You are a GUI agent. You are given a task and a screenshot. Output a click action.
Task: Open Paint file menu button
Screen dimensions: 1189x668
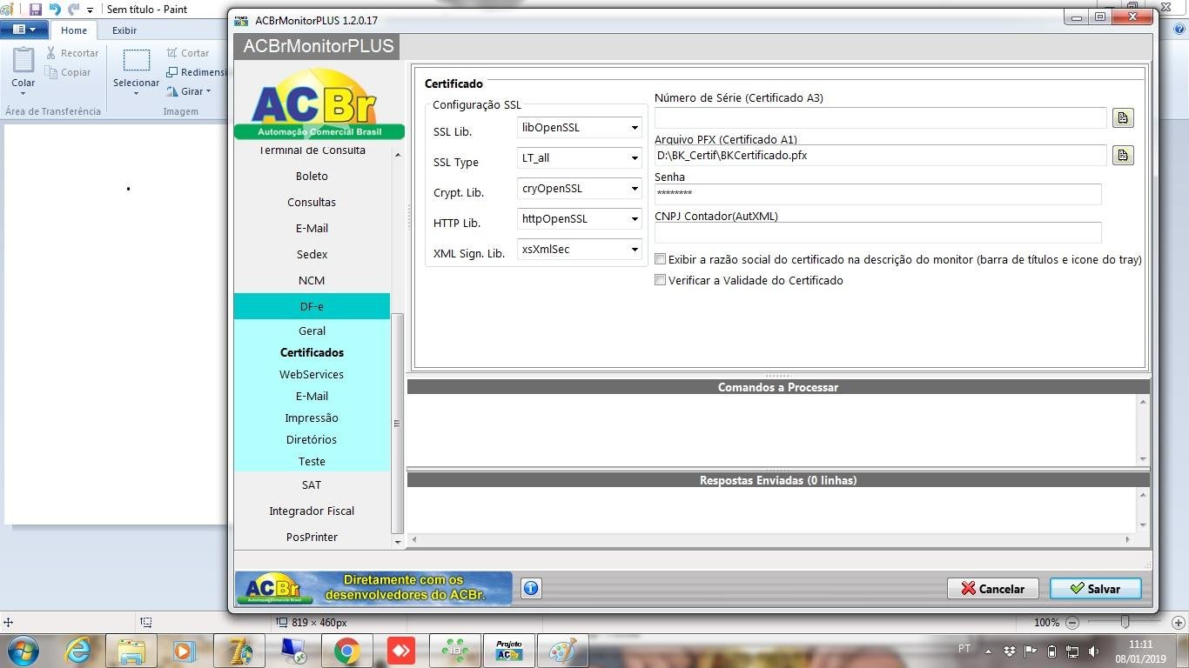coord(24,30)
